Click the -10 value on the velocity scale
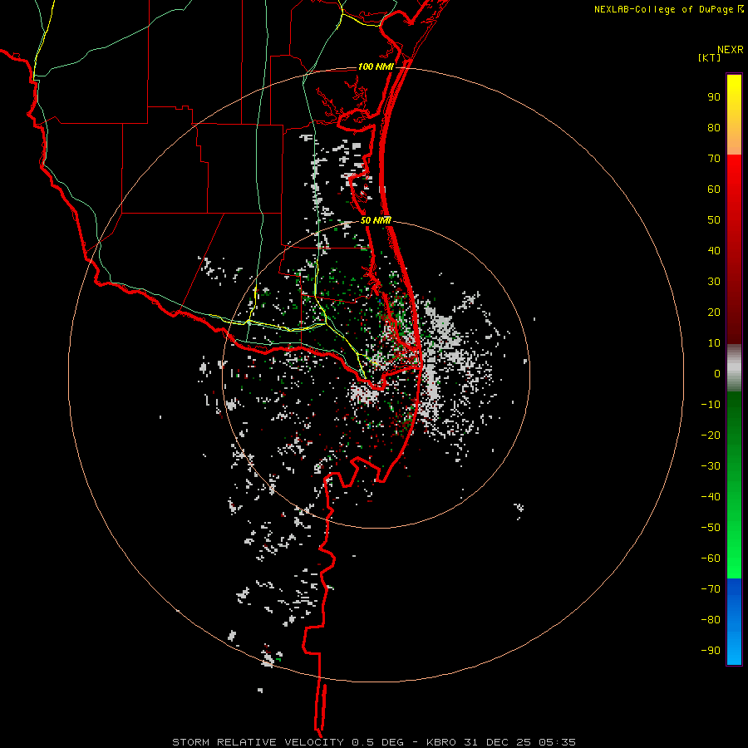748x748 pixels. [711, 405]
